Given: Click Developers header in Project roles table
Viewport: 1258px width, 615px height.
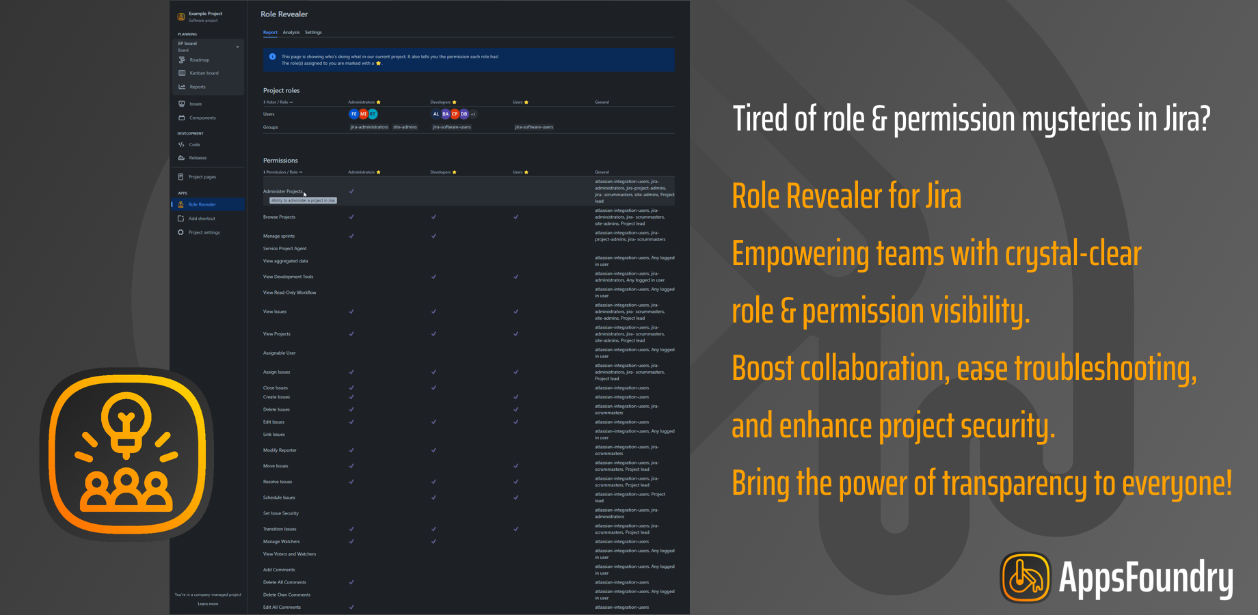Looking at the screenshot, I should 444,102.
